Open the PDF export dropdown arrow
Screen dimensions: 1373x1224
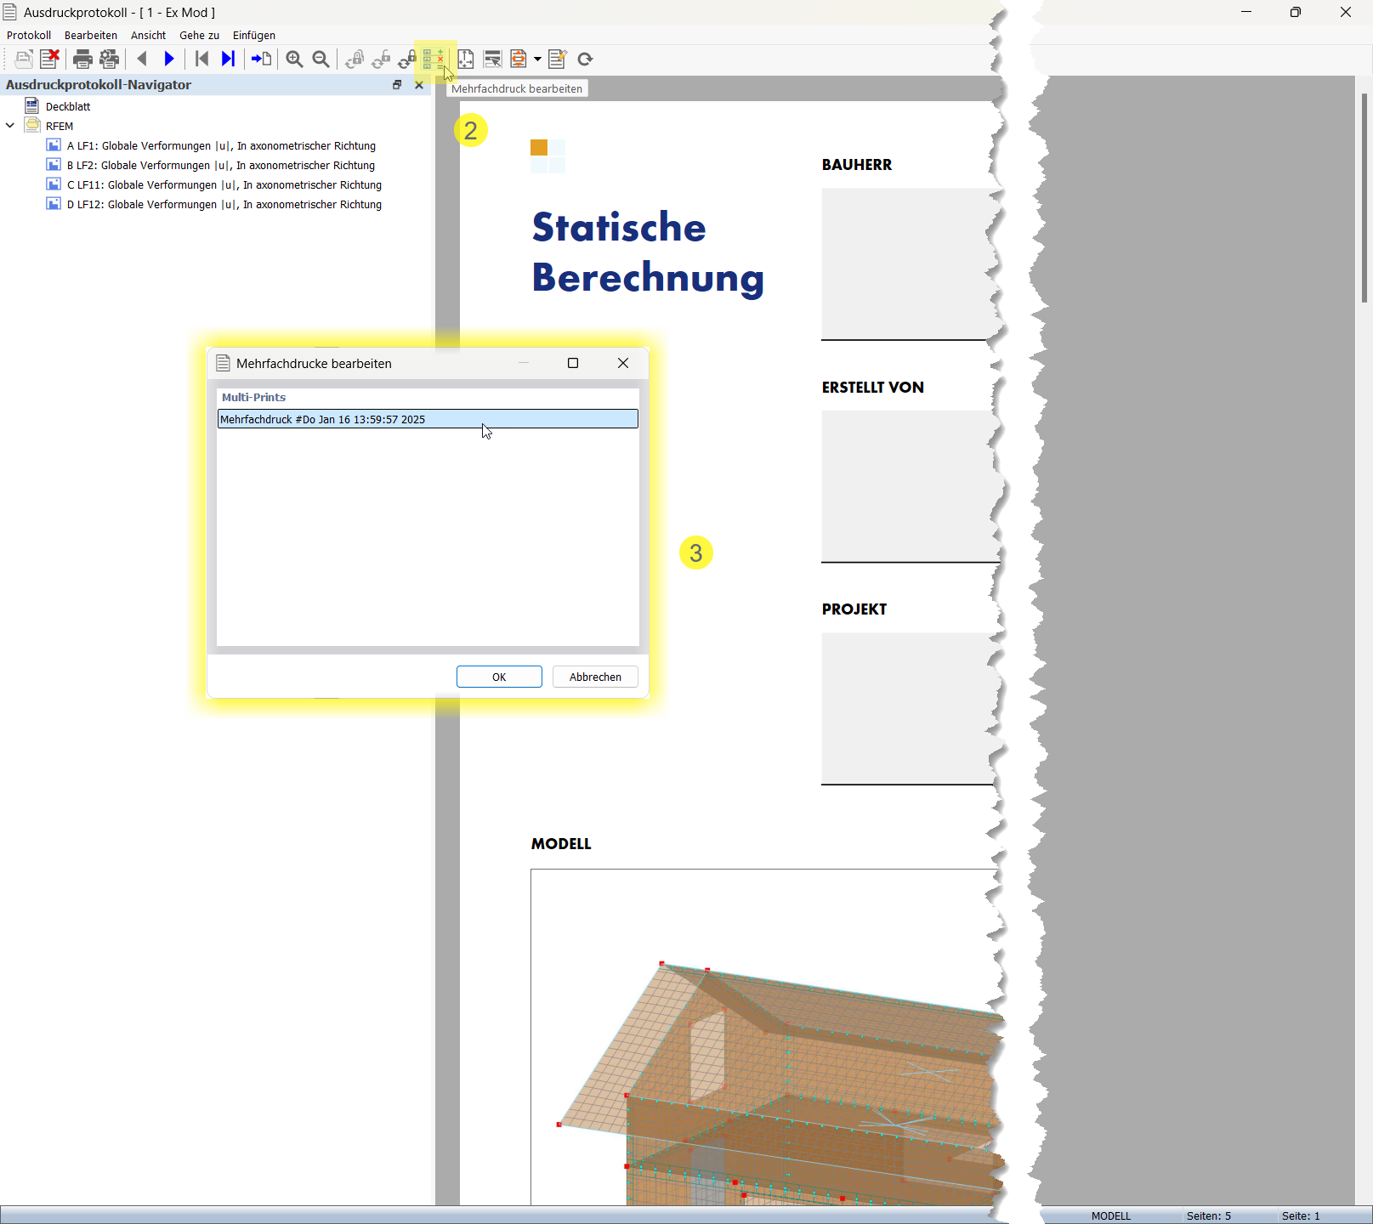537,59
